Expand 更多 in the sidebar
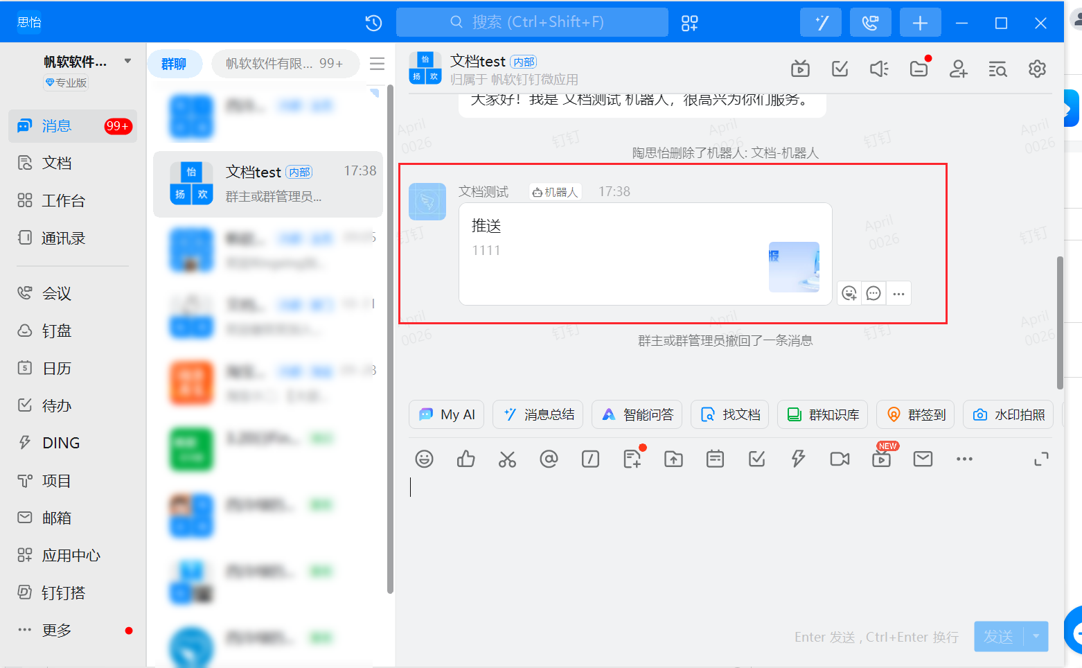Image resolution: width=1082 pixels, height=668 pixels. pos(73,631)
